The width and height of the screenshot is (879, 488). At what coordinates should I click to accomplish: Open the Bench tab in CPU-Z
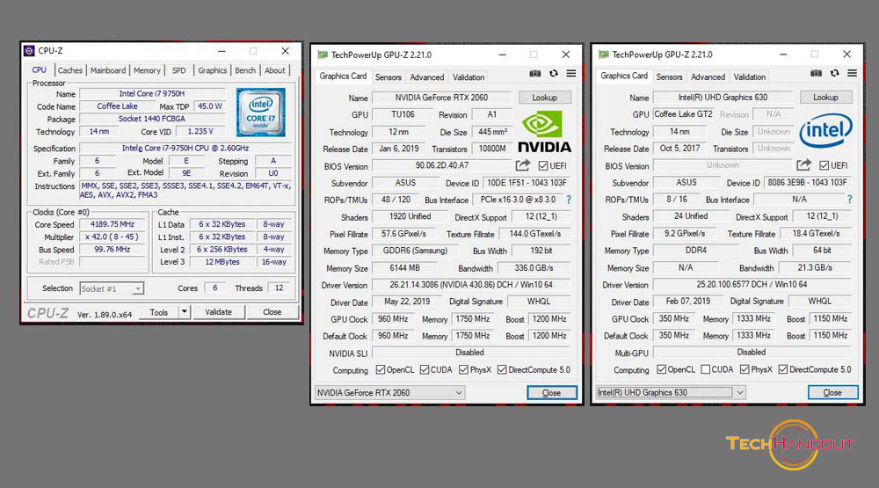tap(245, 70)
